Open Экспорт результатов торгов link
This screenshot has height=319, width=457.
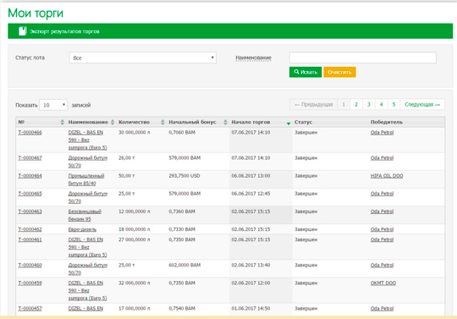pos(64,31)
